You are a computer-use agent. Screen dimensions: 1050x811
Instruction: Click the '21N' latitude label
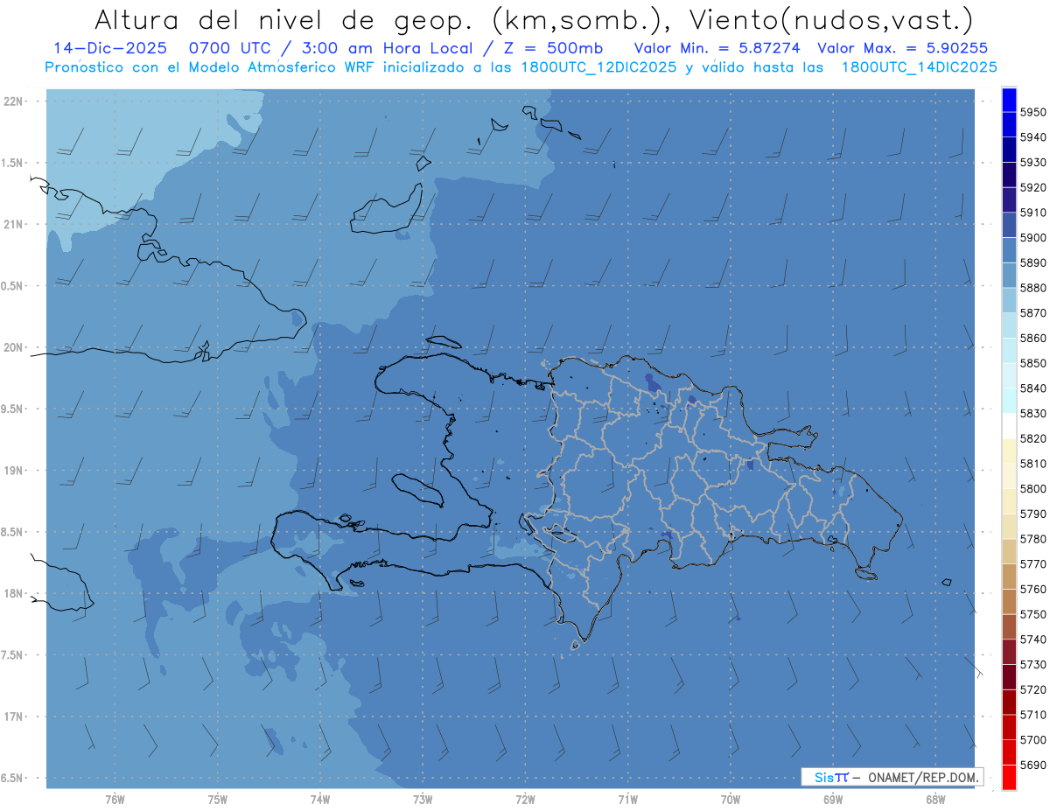pyautogui.click(x=15, y=224)
